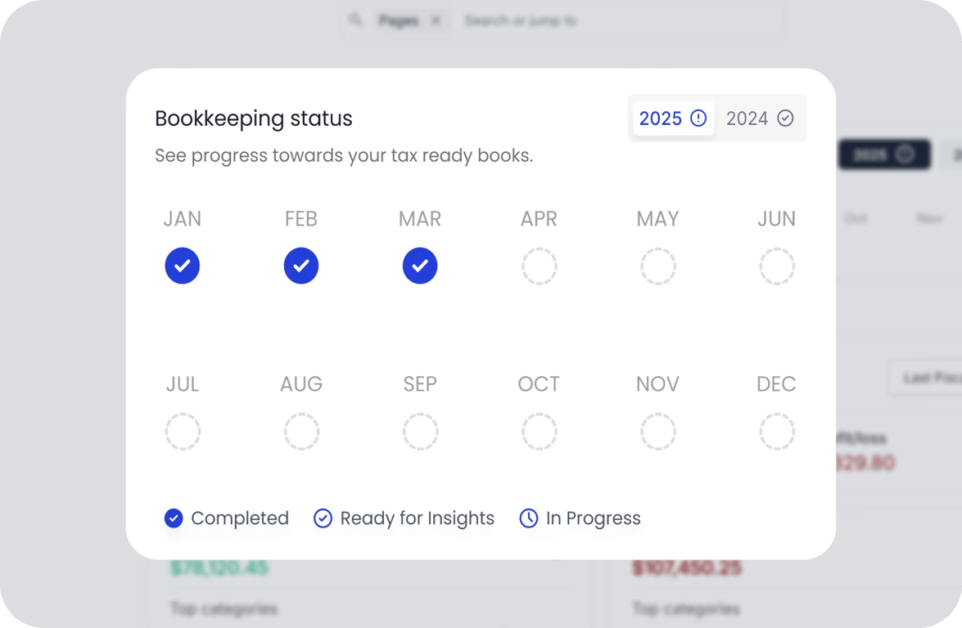This screenshot has width=962, height=628.
Task: Switch to the 2025 year tab
Action: pos(673,119)
